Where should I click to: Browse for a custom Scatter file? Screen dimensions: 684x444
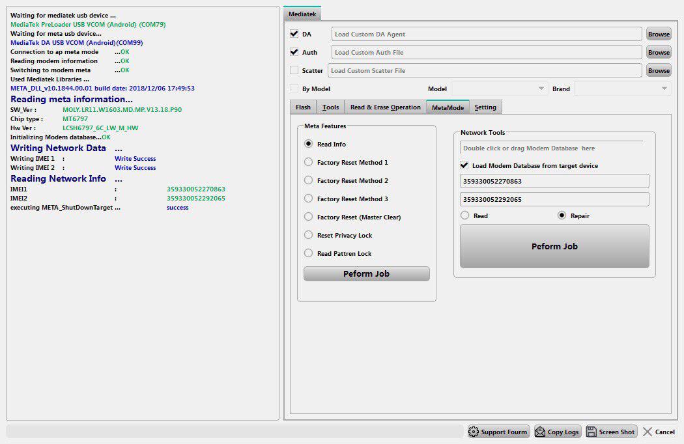pos(659,71)
